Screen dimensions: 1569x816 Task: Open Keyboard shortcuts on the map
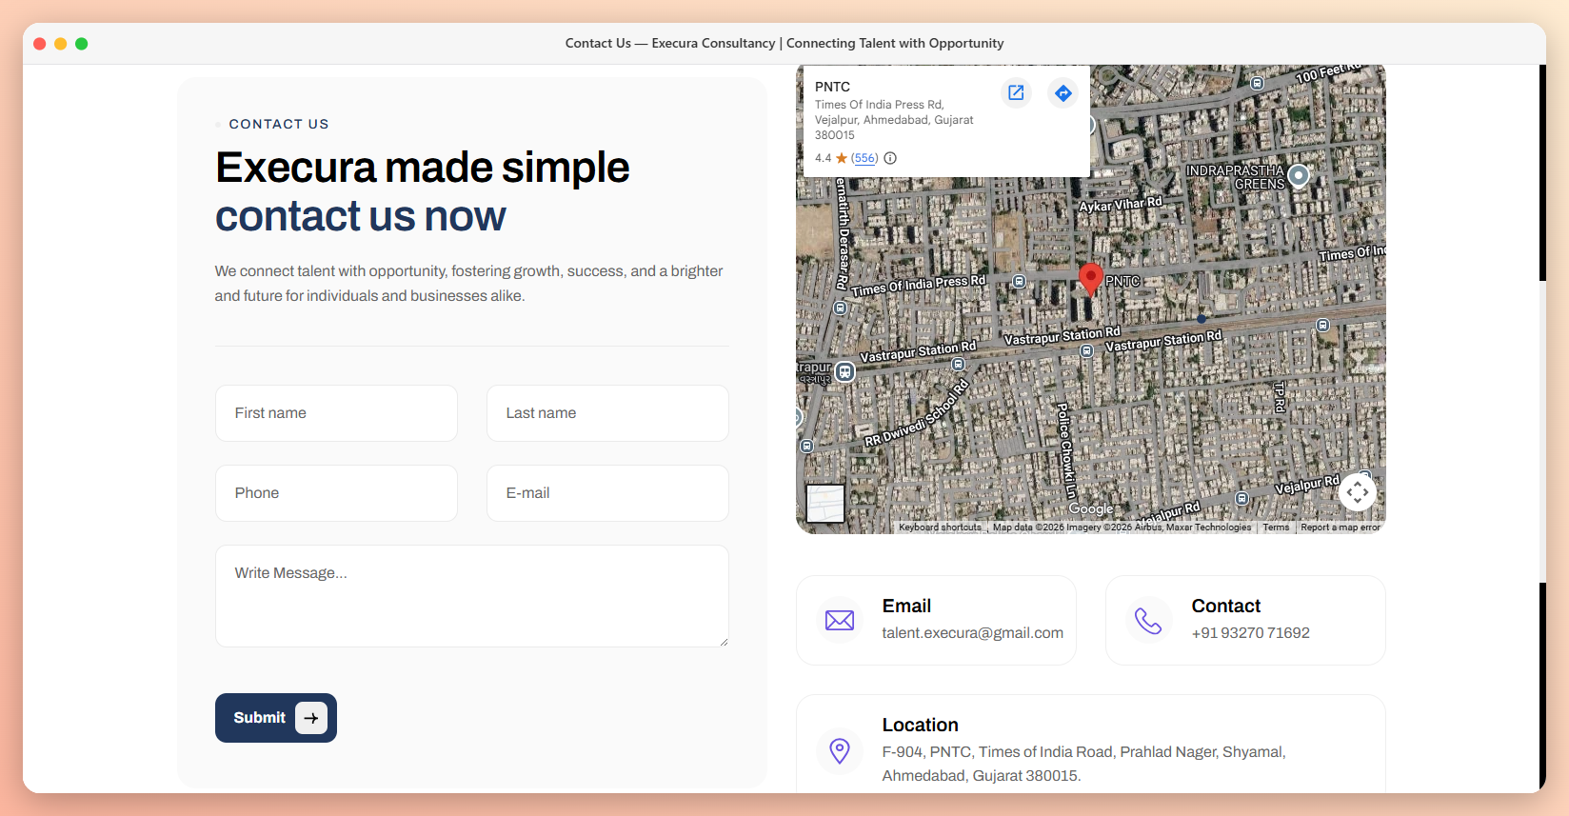pyautogui.click(x=940, y=527)
